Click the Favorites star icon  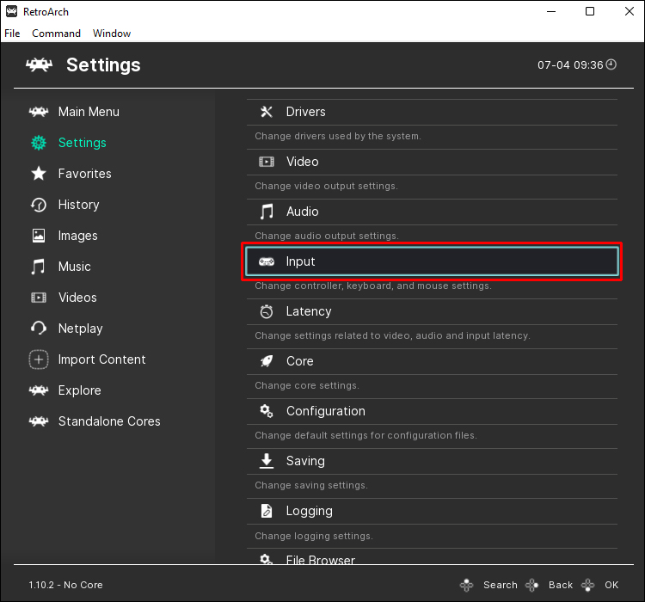pyautogui.click(x=39, y=174)
